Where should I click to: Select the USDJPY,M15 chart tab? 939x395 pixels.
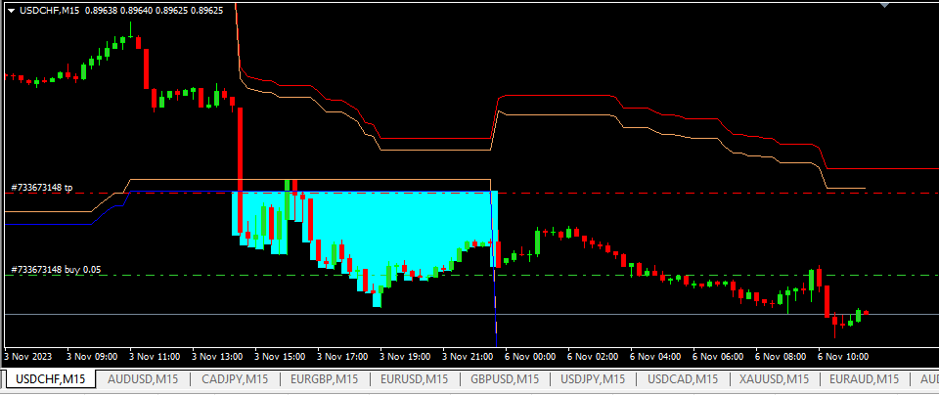593,378
